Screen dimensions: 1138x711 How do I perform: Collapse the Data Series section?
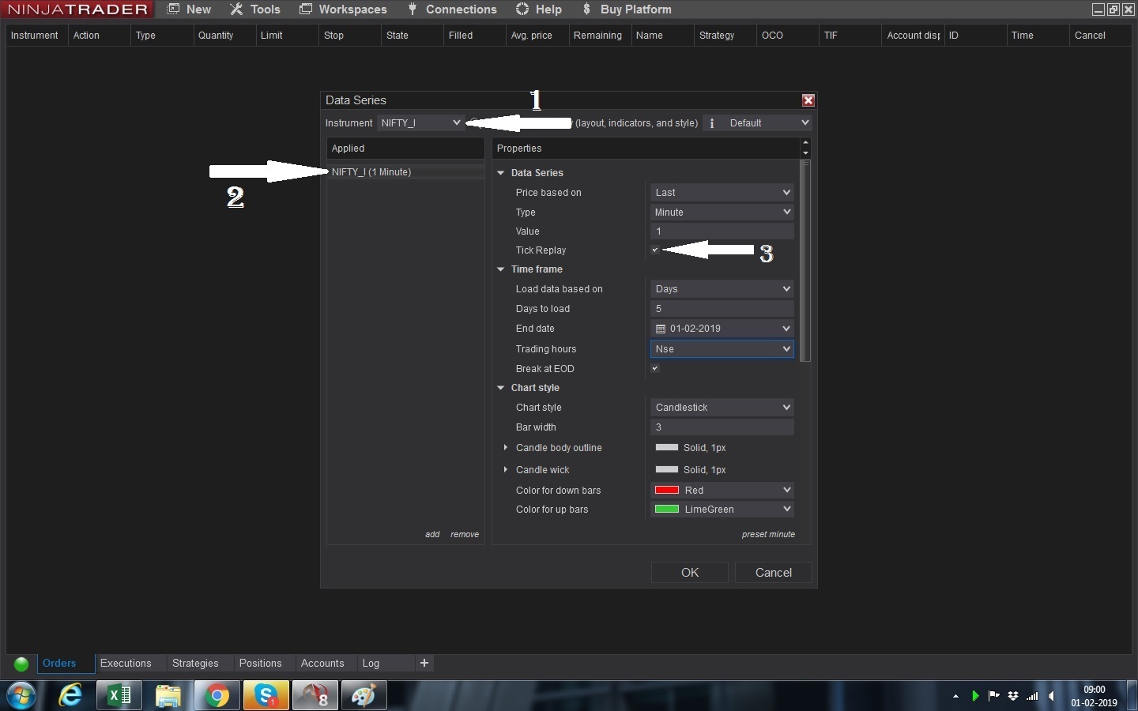pyautogui.click(x=500, y=173)
